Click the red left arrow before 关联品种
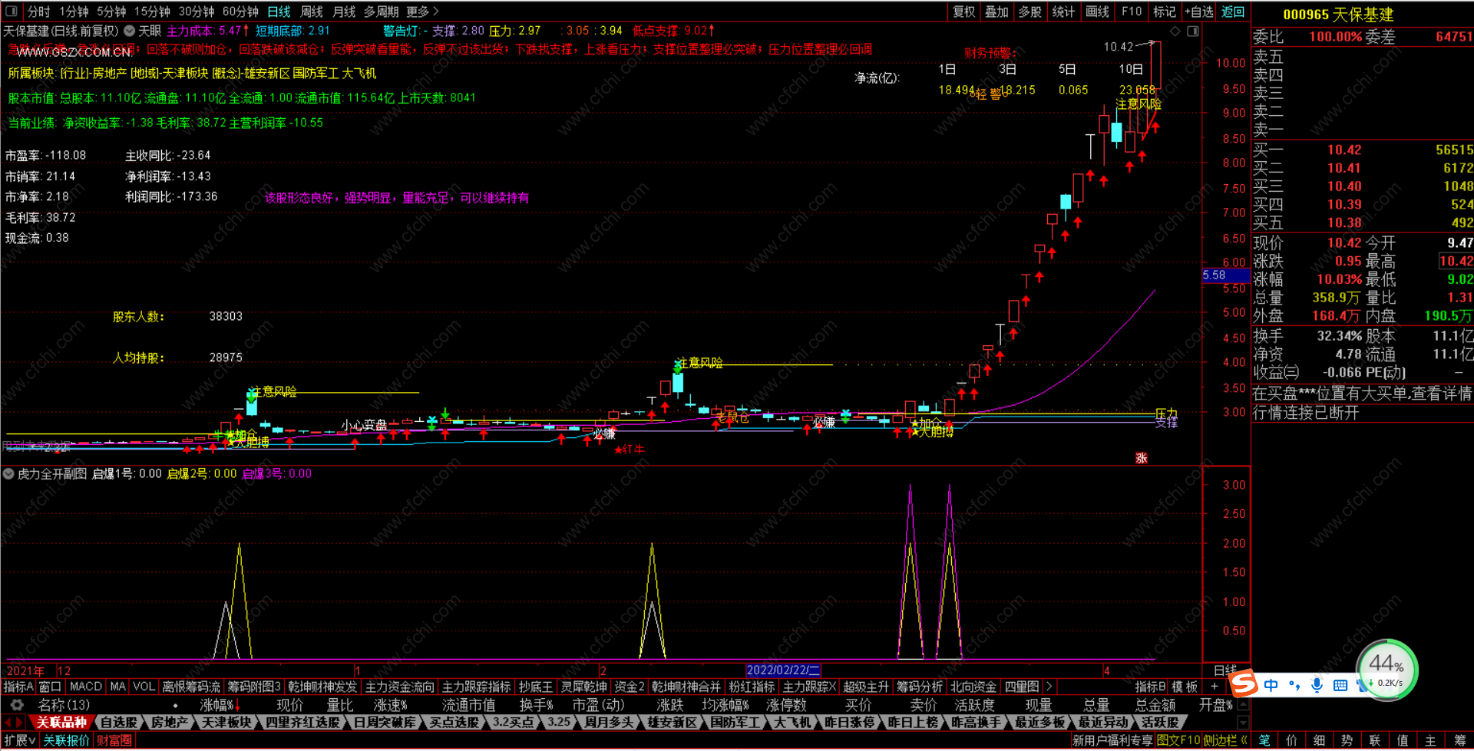1474x751 pixels. (x=7, y=722)
